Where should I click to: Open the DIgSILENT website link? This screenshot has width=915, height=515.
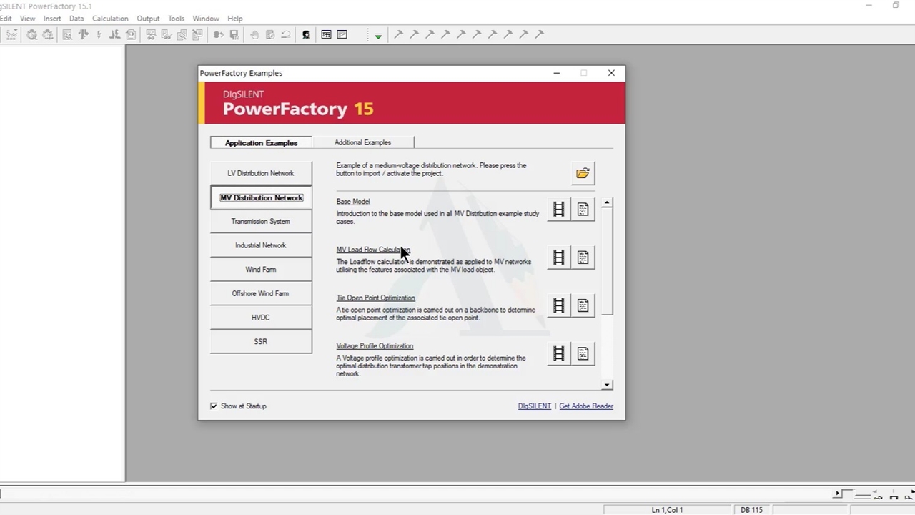click(x=534, y=406)
